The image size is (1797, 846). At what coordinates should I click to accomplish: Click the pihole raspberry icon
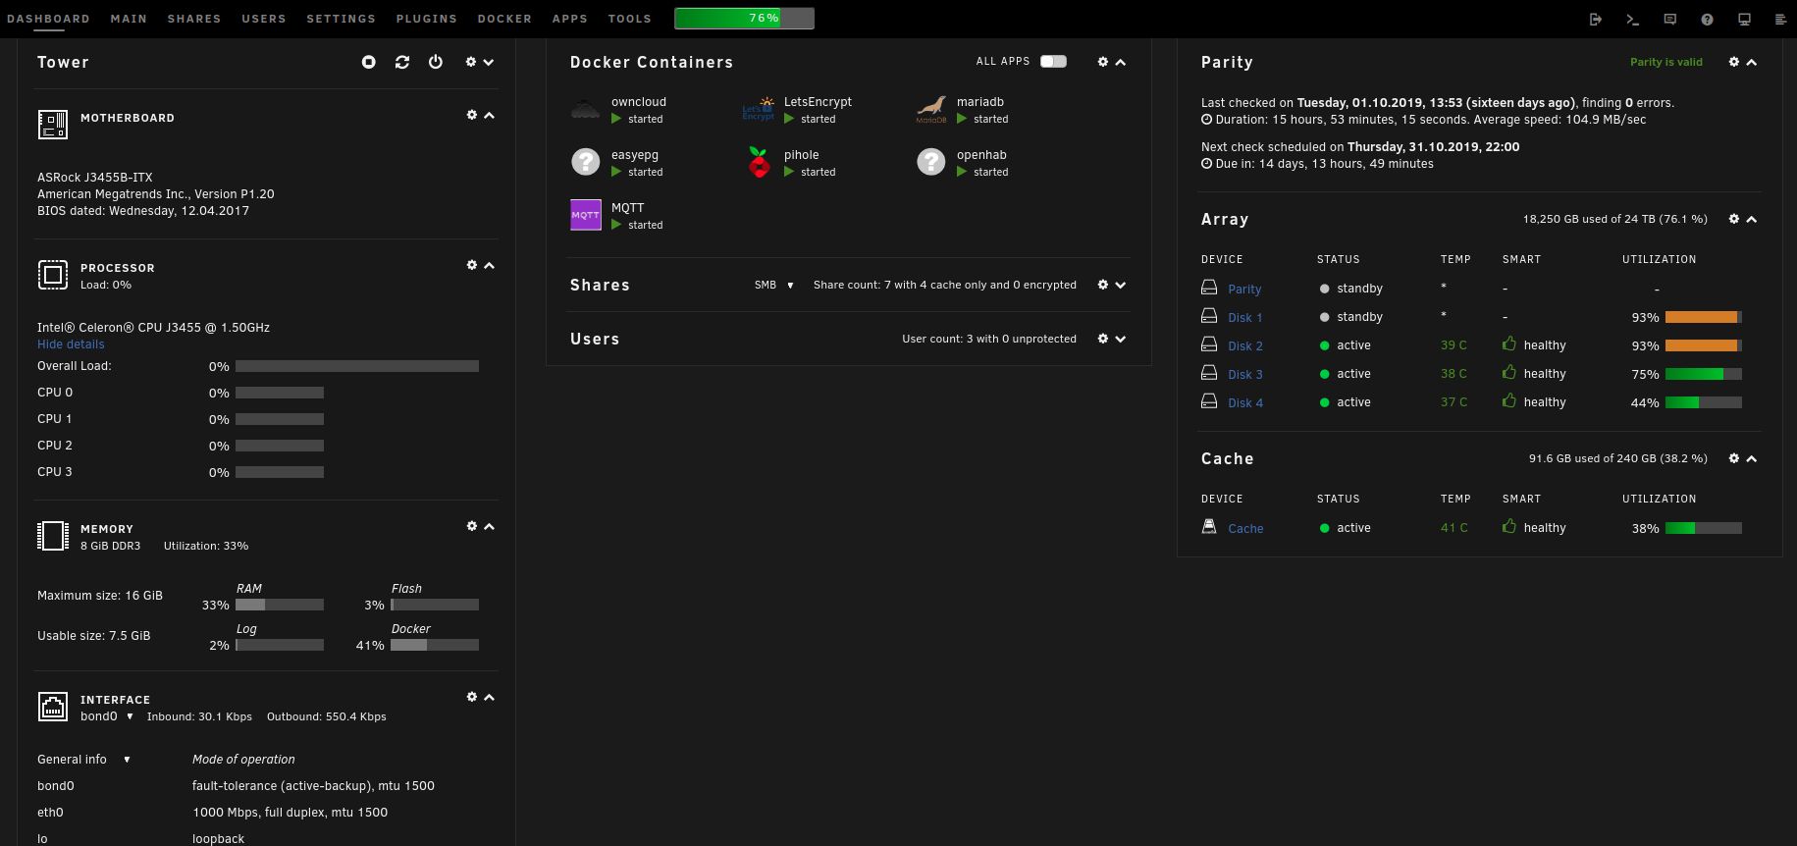759,162
